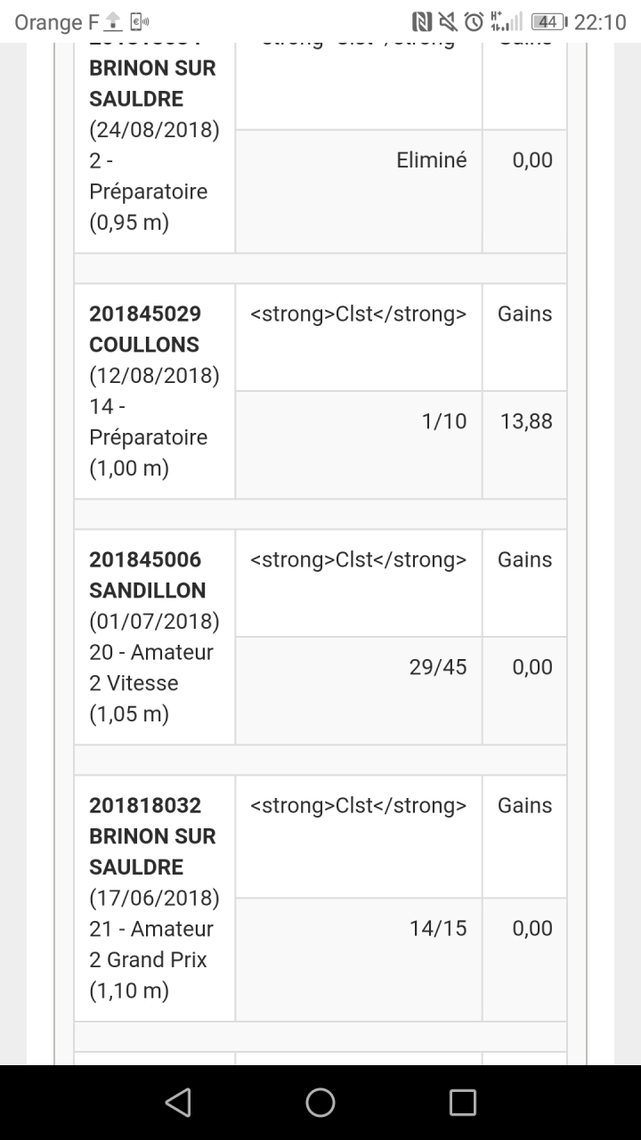The height and width of the screenshot is (1140, 641).
Task: Tap the 1/10 ranking result
Action: click(x=443, y=421)
